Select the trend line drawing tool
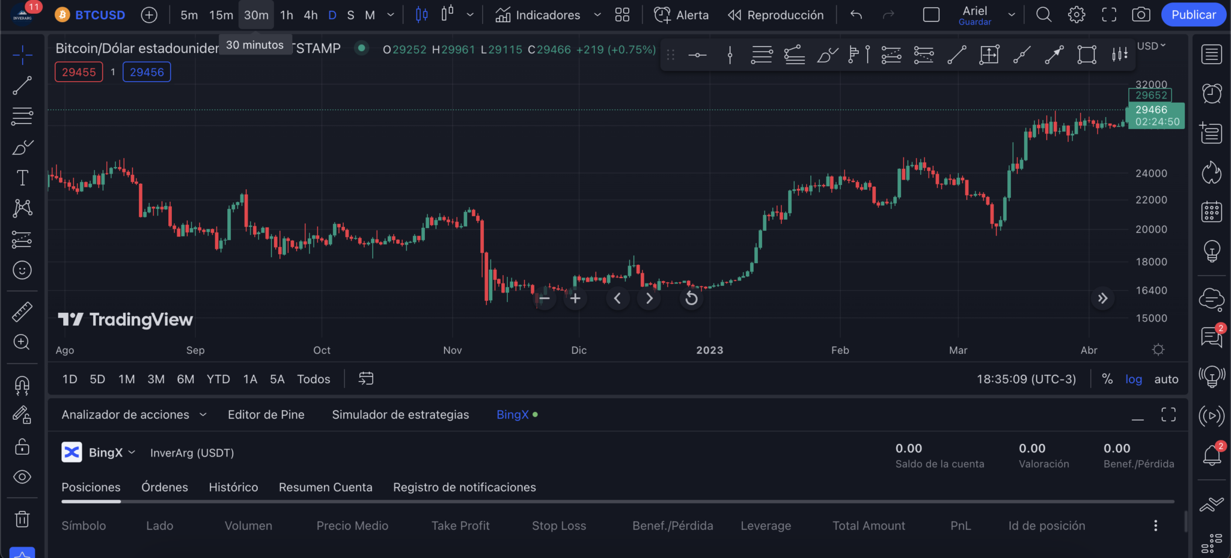 tap(22, 86)
